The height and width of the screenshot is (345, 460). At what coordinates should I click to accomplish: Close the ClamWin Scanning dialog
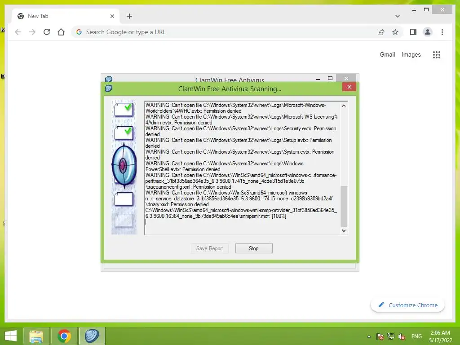[x=349, y=87]
